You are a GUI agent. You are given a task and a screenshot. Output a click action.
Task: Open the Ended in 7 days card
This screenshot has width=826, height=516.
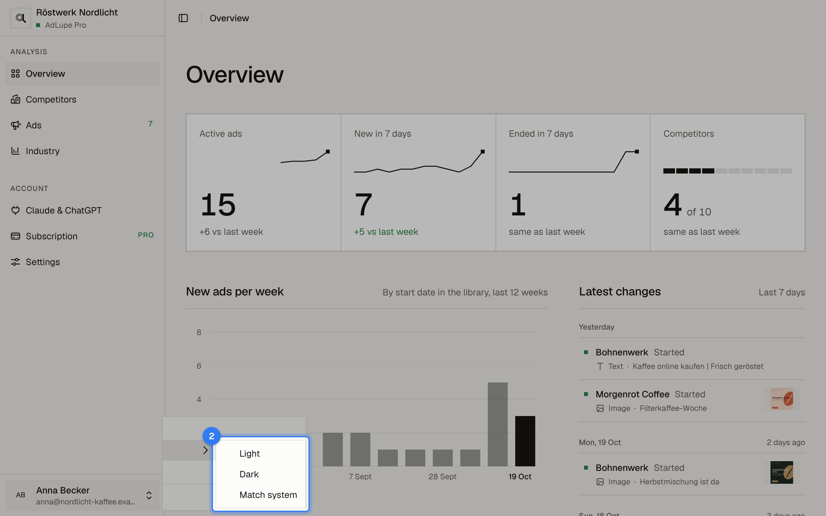[x=573, y=183]
